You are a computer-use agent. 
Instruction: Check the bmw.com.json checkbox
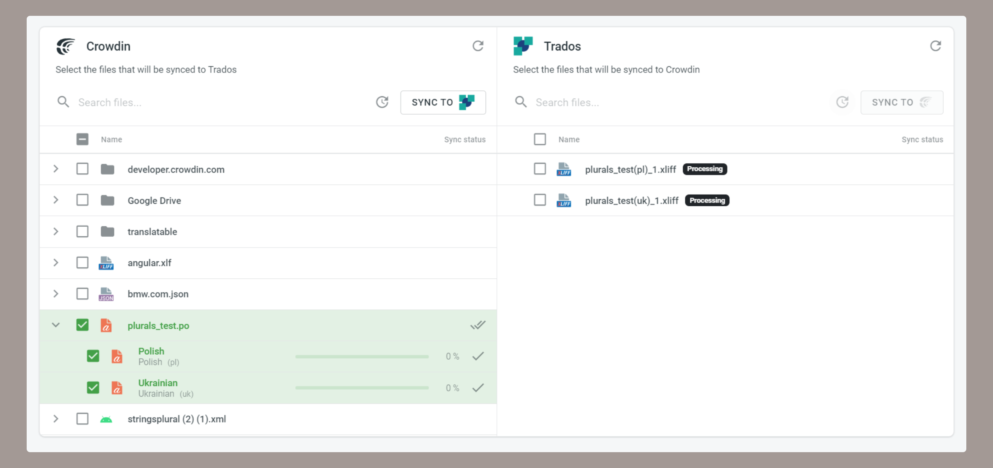tap(83, 294)
